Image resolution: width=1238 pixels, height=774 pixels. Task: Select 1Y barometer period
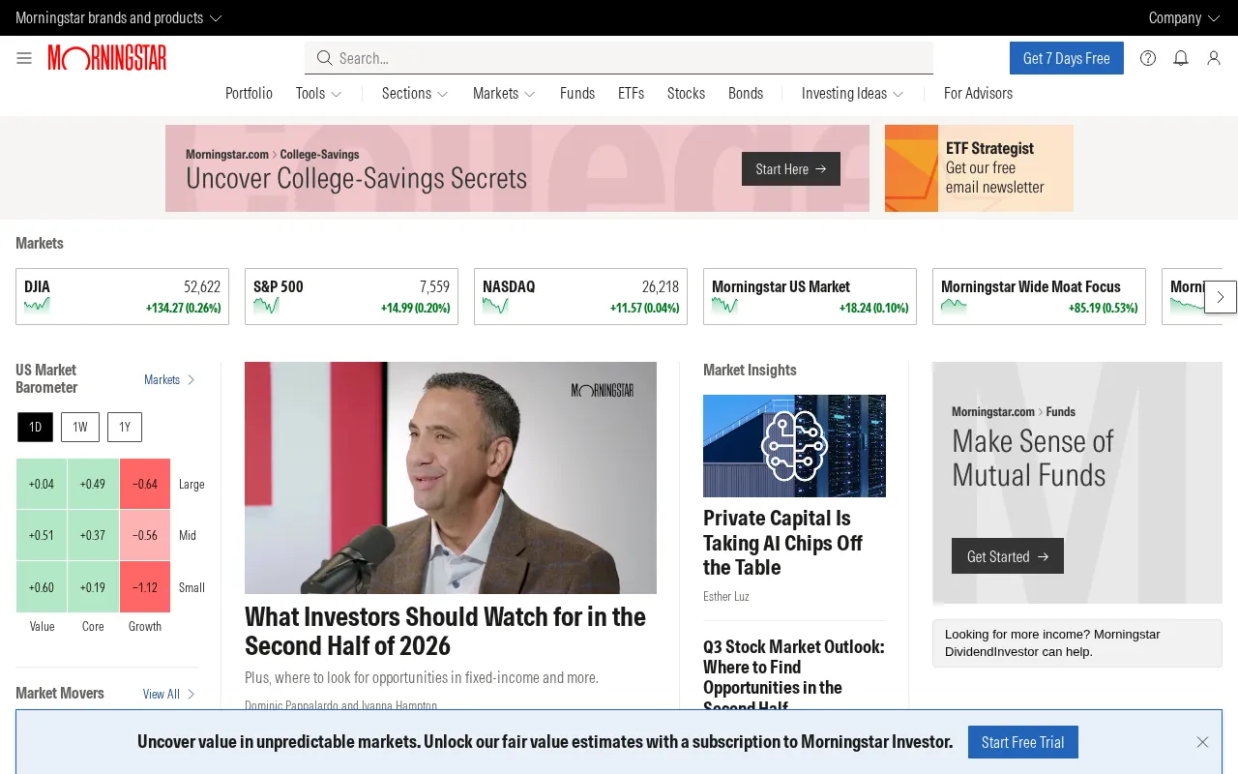pyautogui.click(x=125, y=427)
